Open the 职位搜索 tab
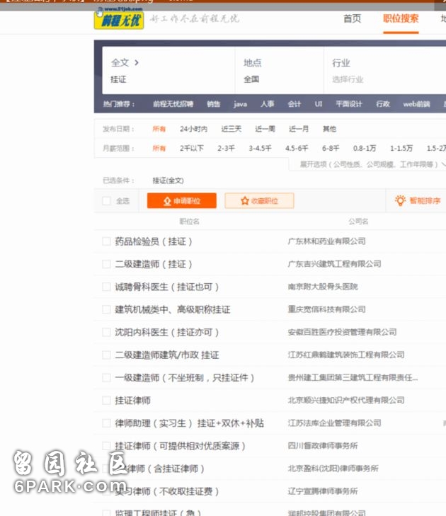Screen dimensions: 446x516 [x=401, y=18]
